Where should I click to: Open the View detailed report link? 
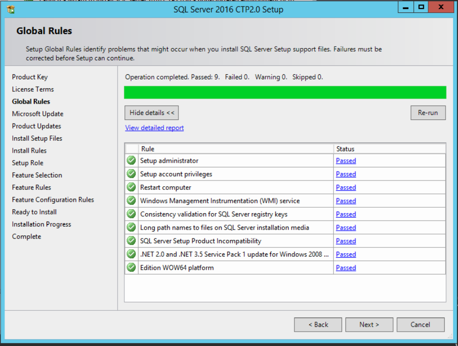[155, 128]
